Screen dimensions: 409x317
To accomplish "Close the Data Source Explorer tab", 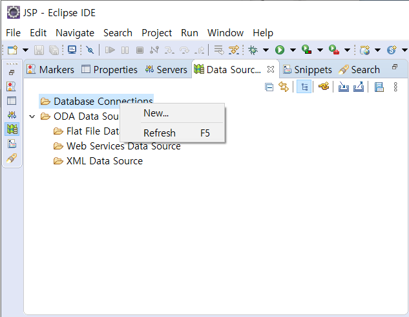I will pos(271,69).
